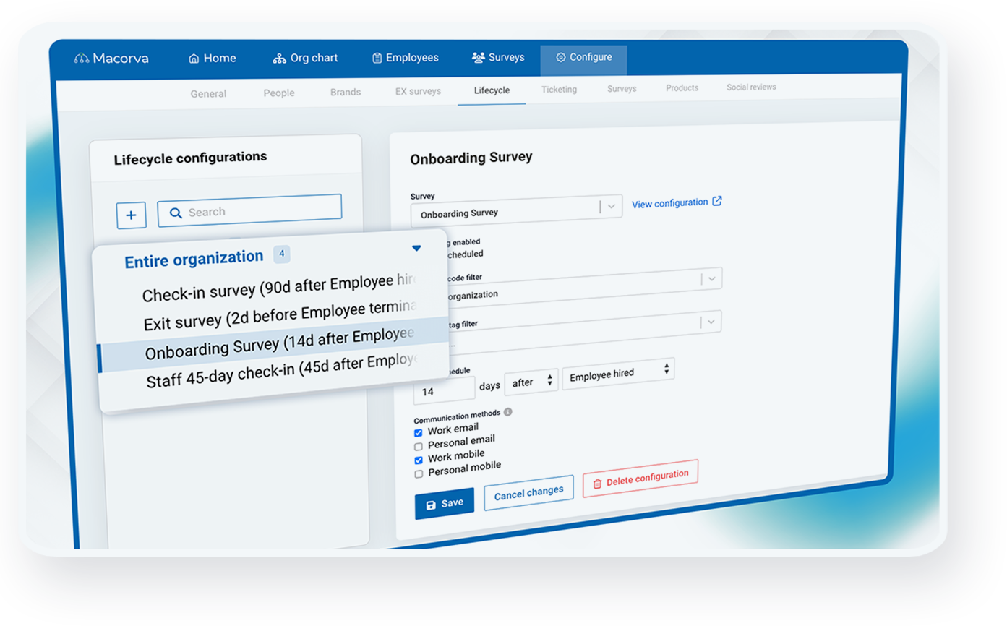This screenshot has height=626, width=1007.
Task: Click the Save button
Action: (x=444, y=502)
